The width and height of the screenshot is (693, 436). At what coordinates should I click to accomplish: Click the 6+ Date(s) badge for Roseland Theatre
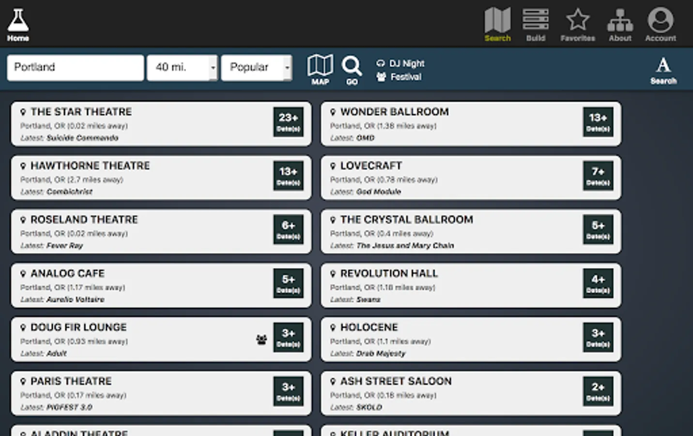[x=288, y=229]
